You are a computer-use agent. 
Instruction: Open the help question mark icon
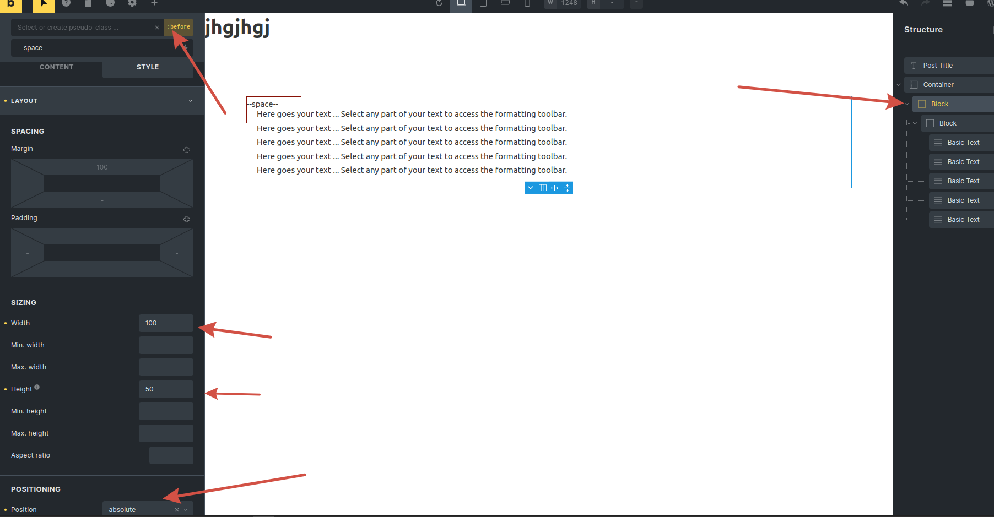point(66,3)
